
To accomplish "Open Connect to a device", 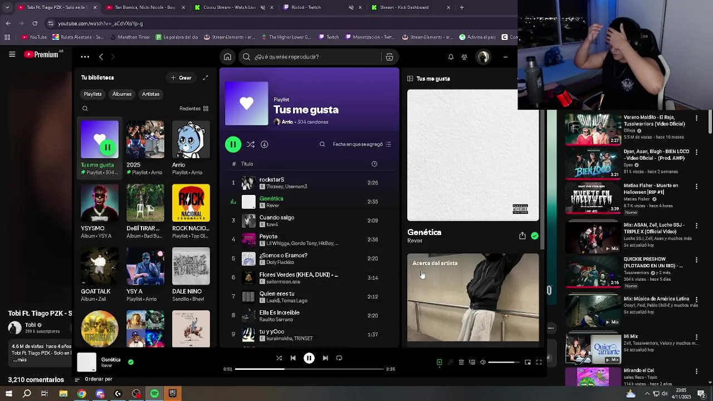I will pyautogui.click(x=472, y=363).
